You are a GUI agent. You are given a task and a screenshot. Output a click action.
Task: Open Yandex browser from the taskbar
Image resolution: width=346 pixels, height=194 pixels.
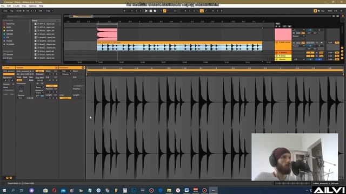[178, 190]
